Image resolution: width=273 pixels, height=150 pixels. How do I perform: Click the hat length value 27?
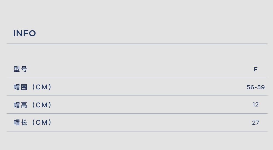256,123
